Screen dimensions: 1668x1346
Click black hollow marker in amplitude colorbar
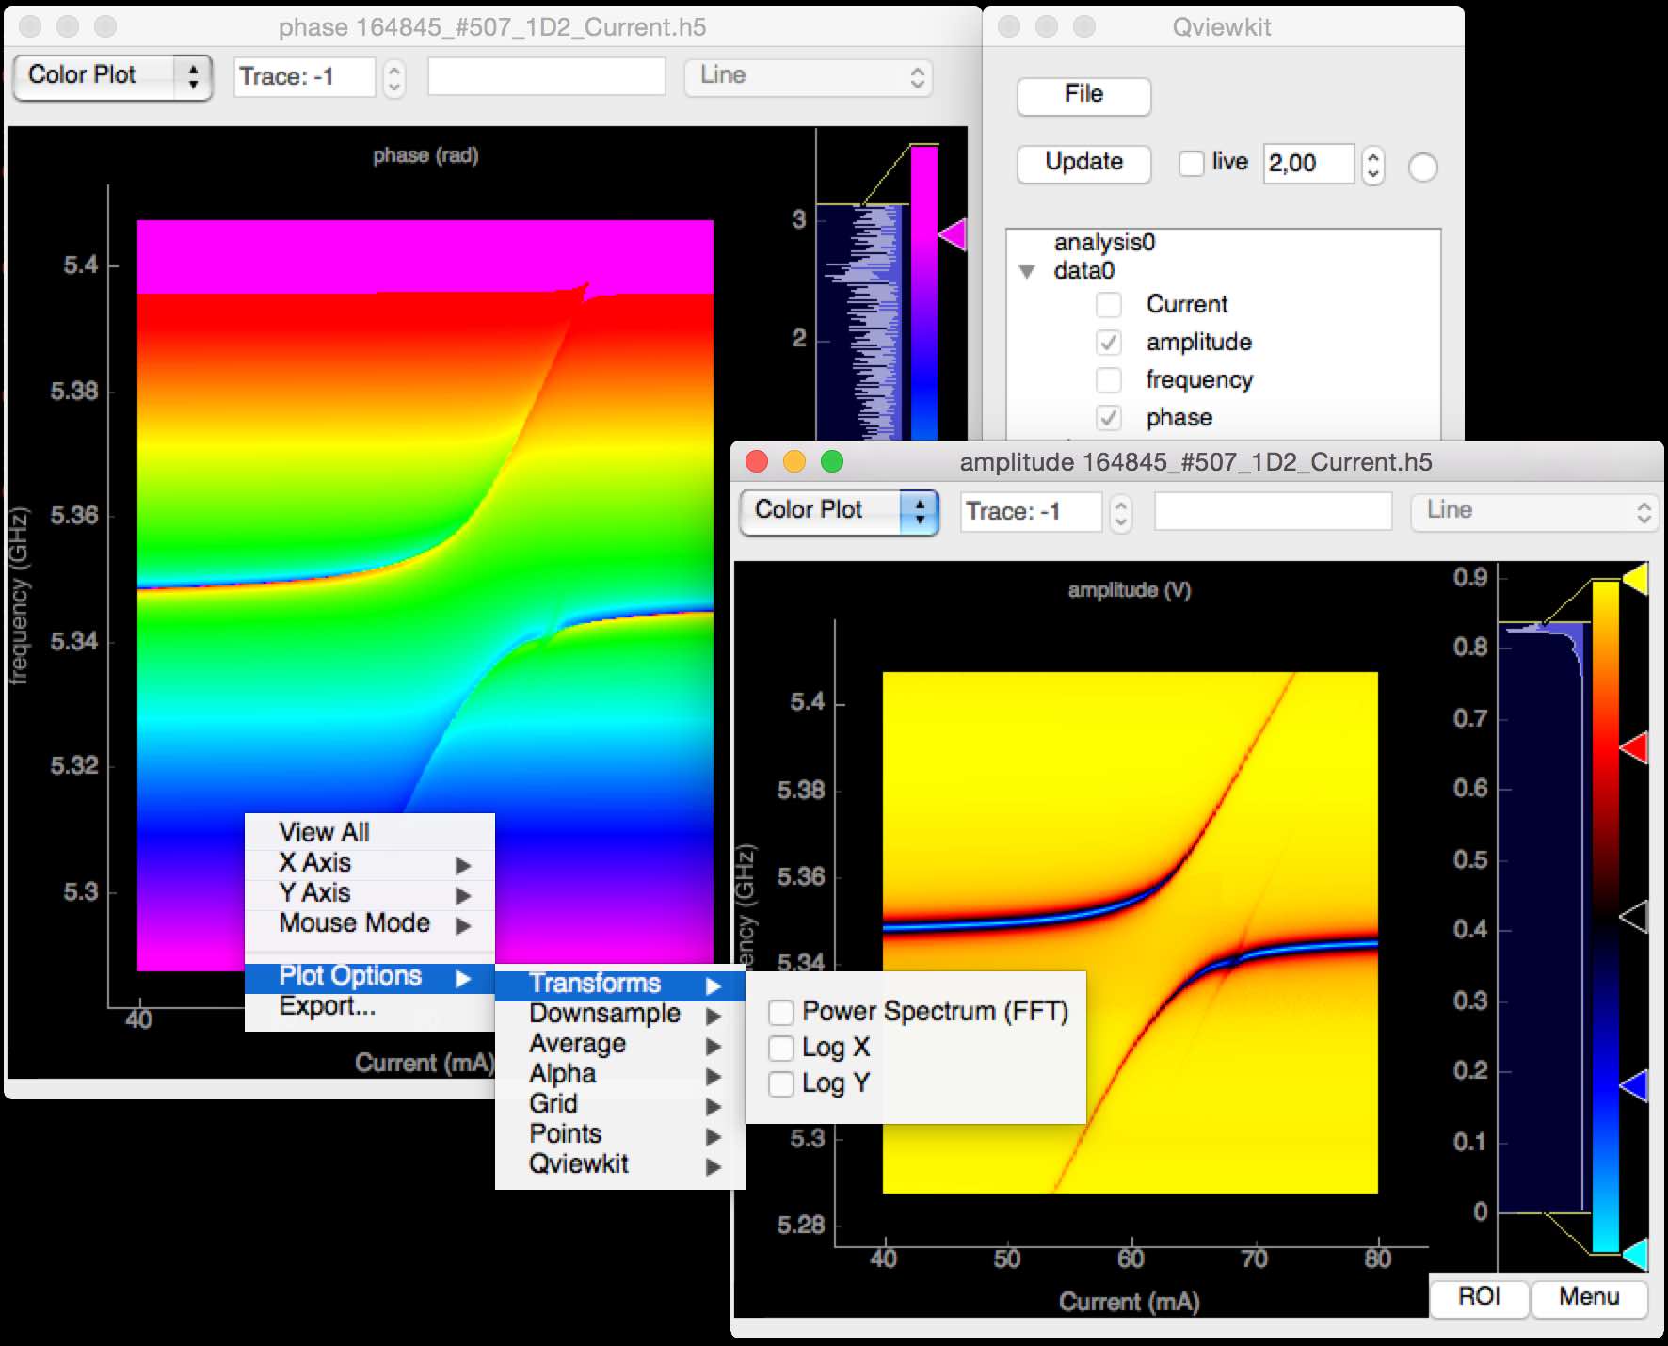pyautogui.click(x=1634, y=916)
